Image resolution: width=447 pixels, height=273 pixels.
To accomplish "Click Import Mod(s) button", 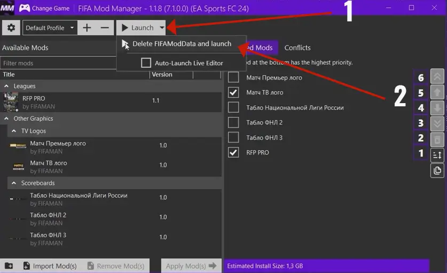I will [x=50, y=266].
